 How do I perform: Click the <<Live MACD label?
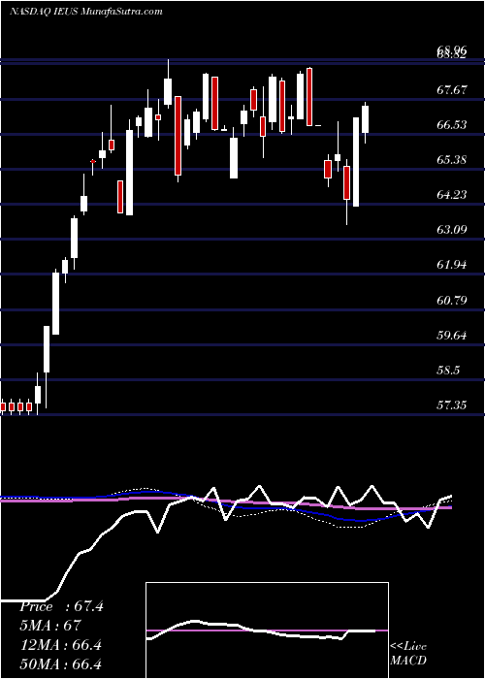[408, 654]
